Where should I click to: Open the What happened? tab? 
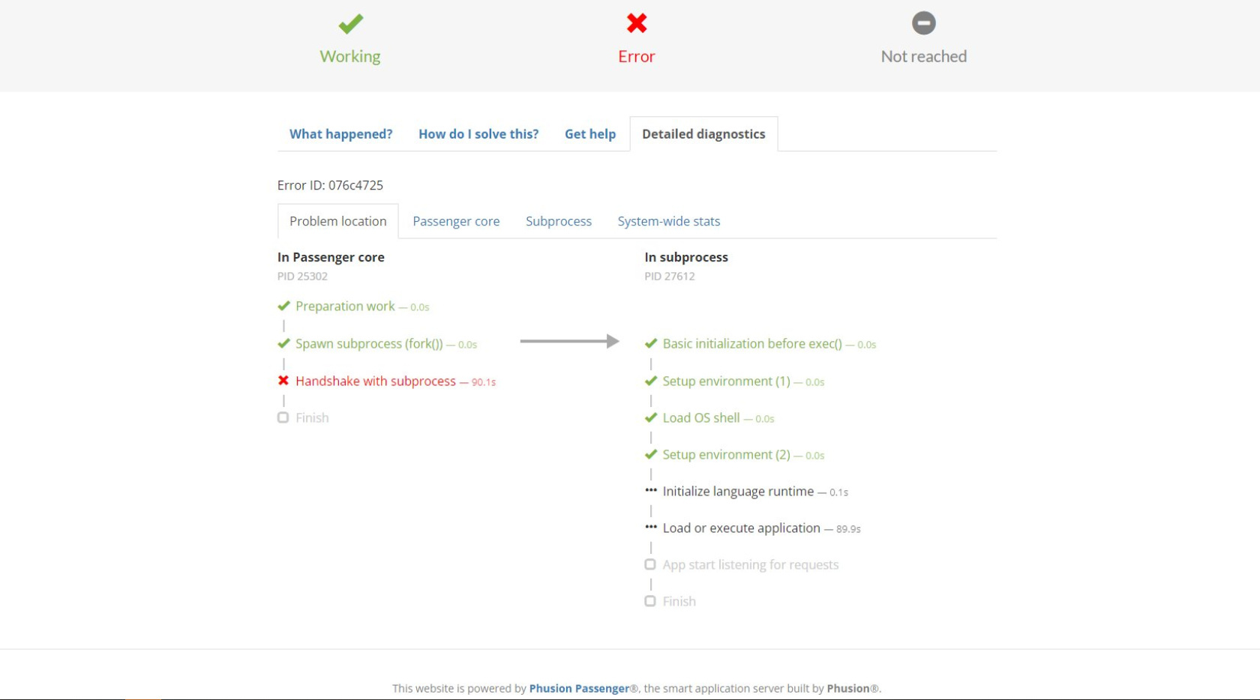[x=340, y=134]
